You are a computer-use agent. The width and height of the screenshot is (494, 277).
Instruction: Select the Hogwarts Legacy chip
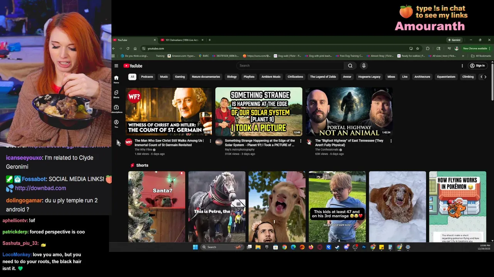(x=369, y=77)
